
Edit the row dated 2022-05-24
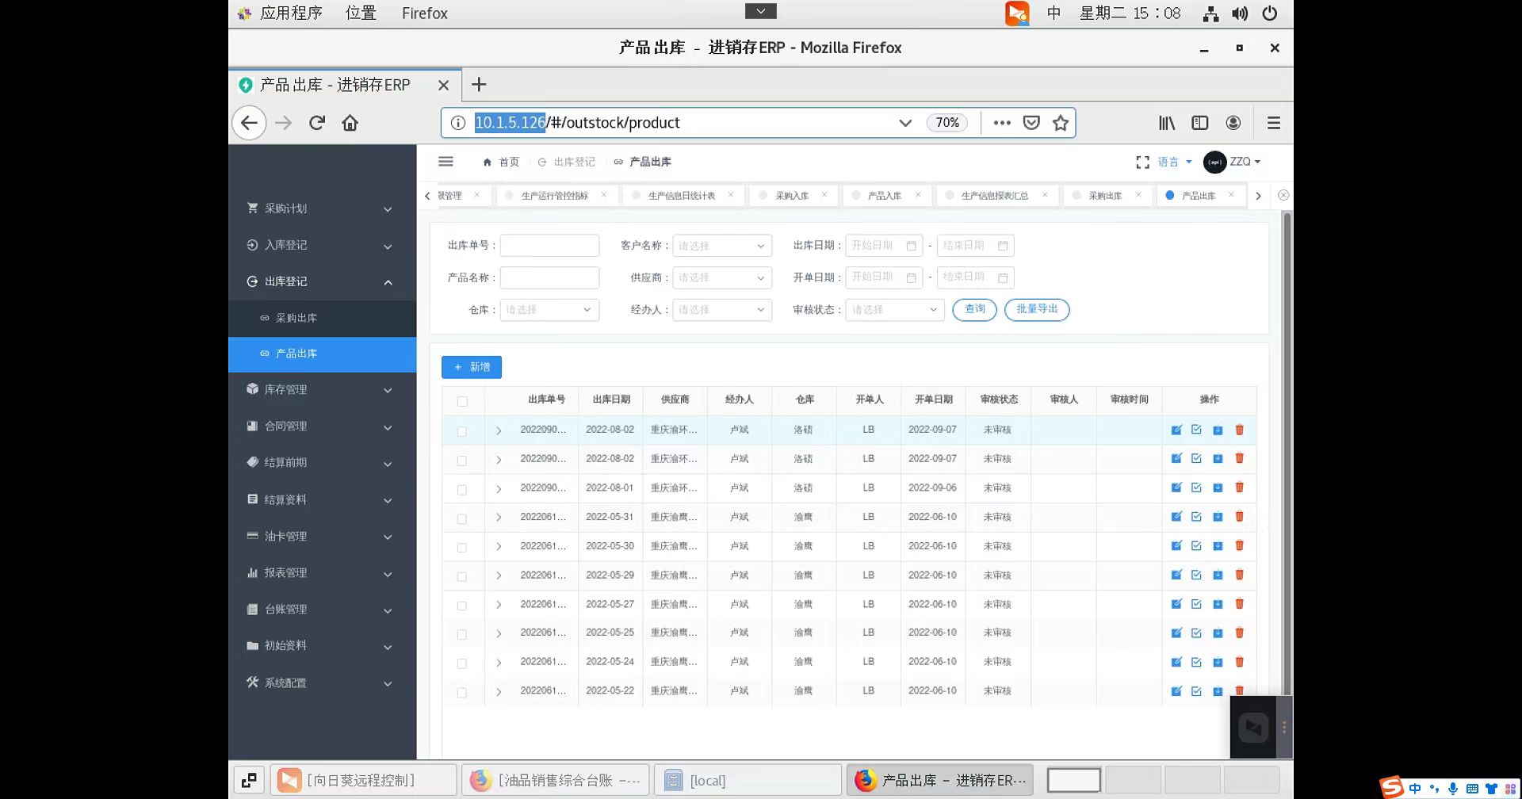pyautogui.click(x=1176, y=662)
